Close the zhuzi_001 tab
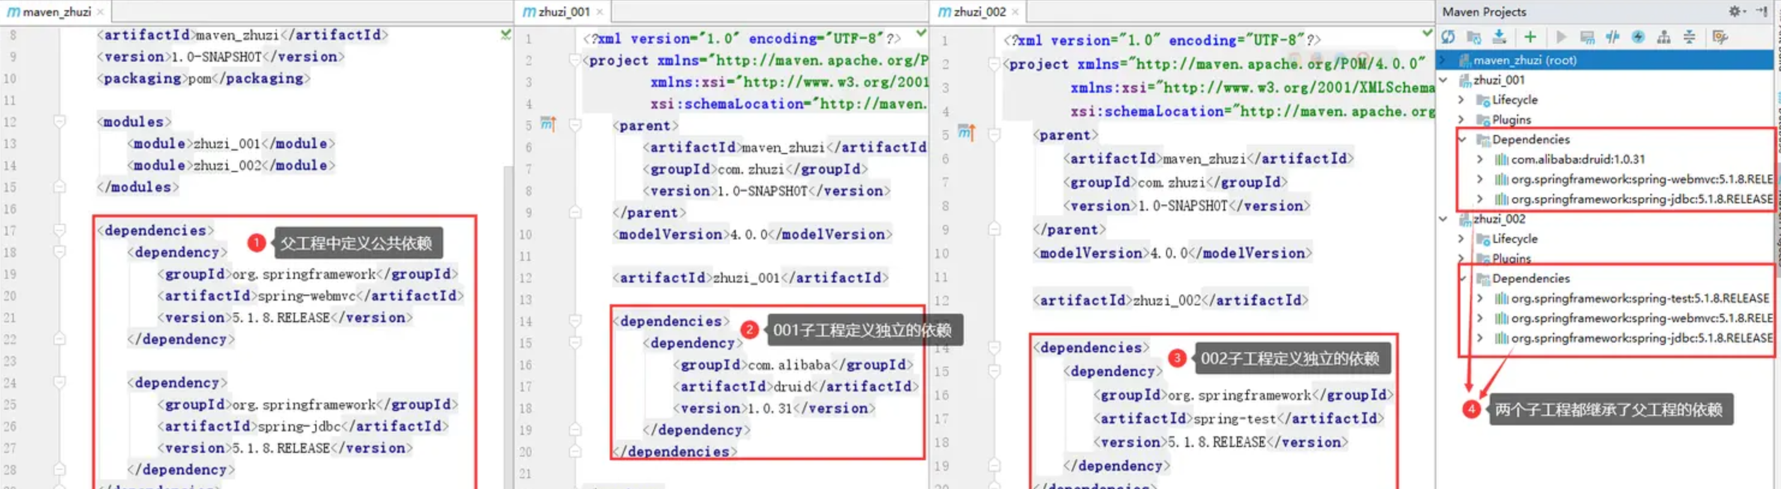 click(599, 12)
